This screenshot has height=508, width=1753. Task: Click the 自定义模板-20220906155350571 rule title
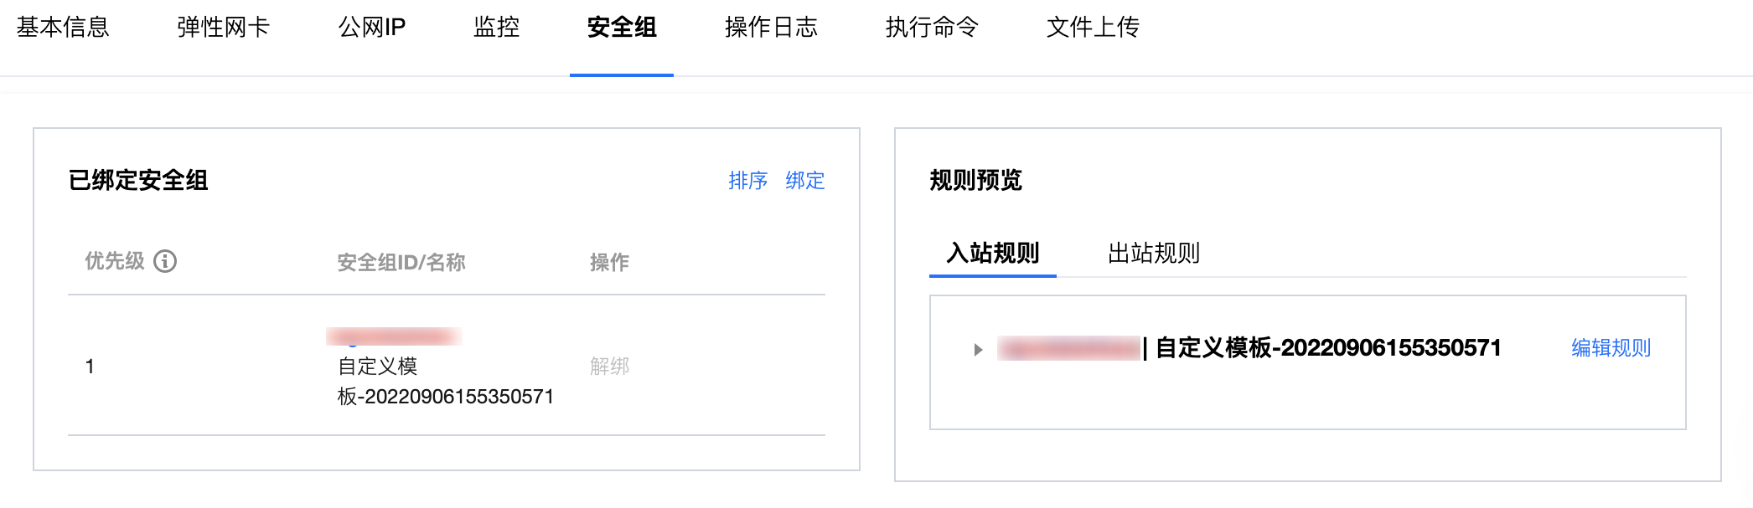[1328, 348]
